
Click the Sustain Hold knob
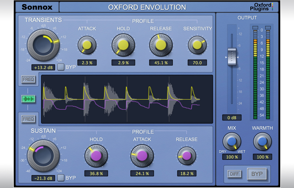96,156
